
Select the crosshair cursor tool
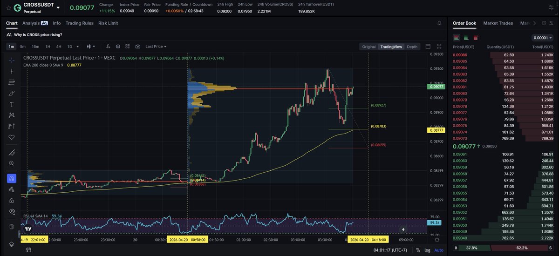coord(11,60)
